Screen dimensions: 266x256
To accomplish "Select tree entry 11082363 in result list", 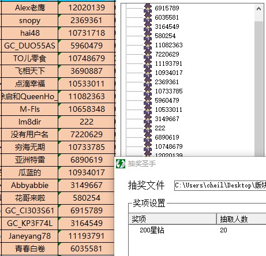I will pyautogui.click(x=168, y=45).
